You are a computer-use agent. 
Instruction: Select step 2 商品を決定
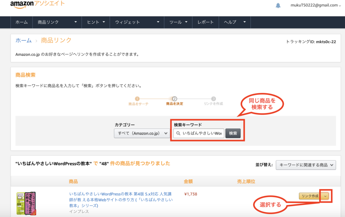175,101
